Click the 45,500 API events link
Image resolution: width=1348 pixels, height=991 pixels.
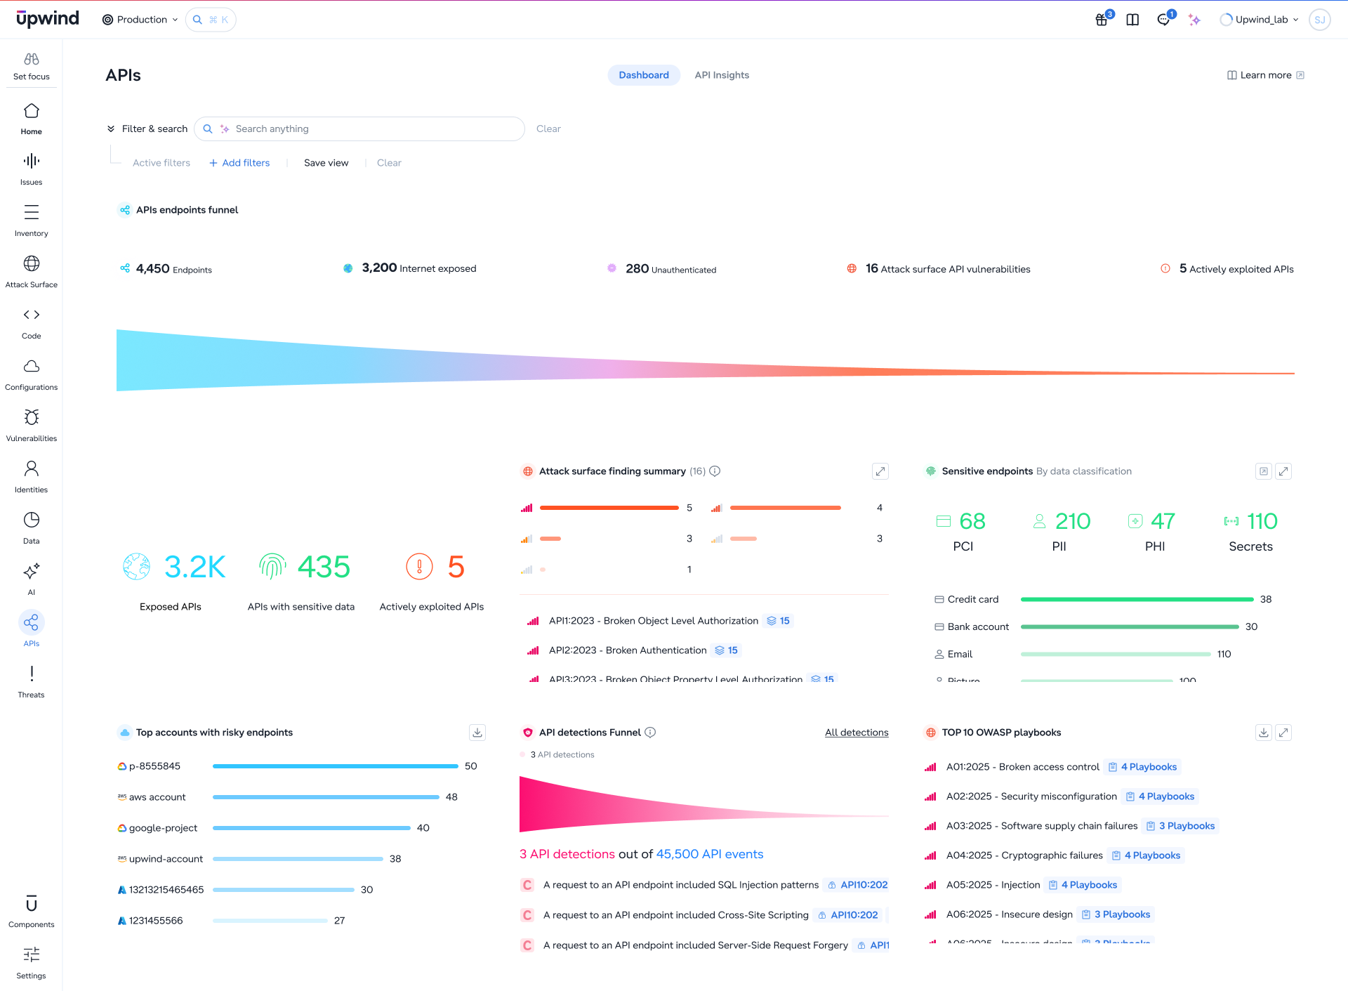[710, 854]
